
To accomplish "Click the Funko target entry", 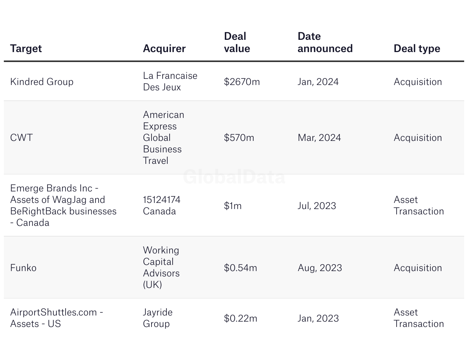I will [x=23, y=268].
